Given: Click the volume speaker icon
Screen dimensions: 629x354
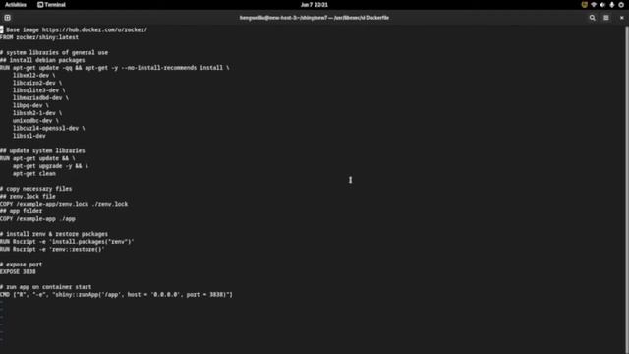Looking at the screenshot, I should (602, 5).
